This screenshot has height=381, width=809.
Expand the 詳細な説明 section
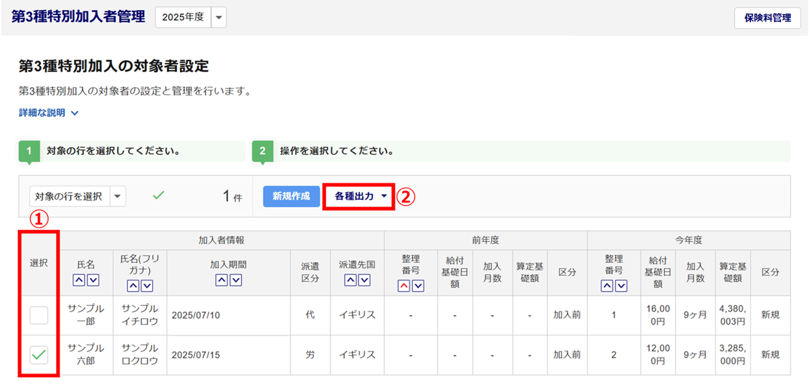coord(49,113)
